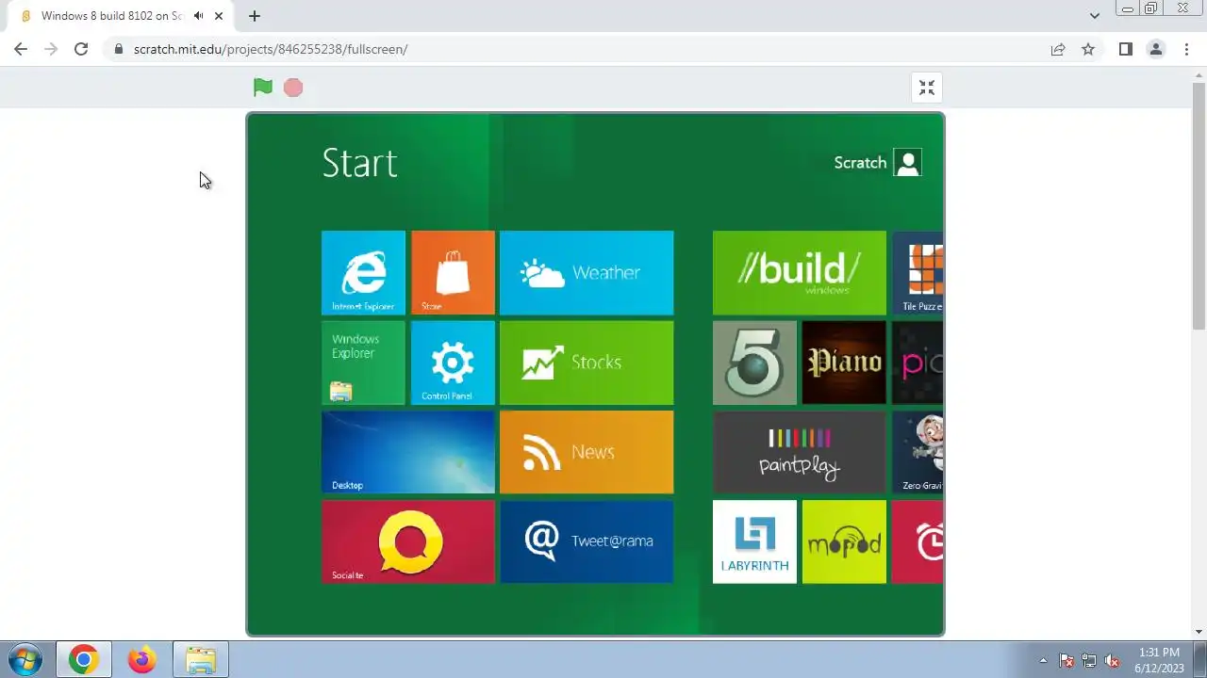The width and height of the screenshot is (1207, 678).
Task: Close the Windows 8 build 8102 tab
Action: [219, 16]
